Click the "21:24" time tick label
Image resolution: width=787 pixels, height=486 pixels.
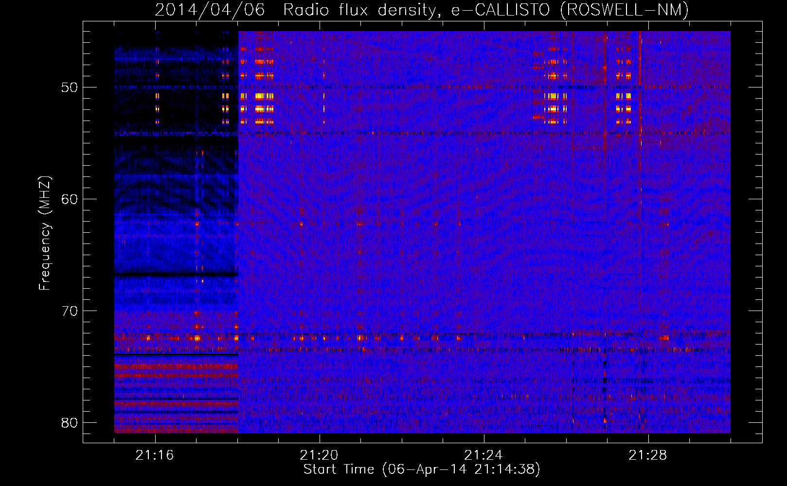click(484, 455)
